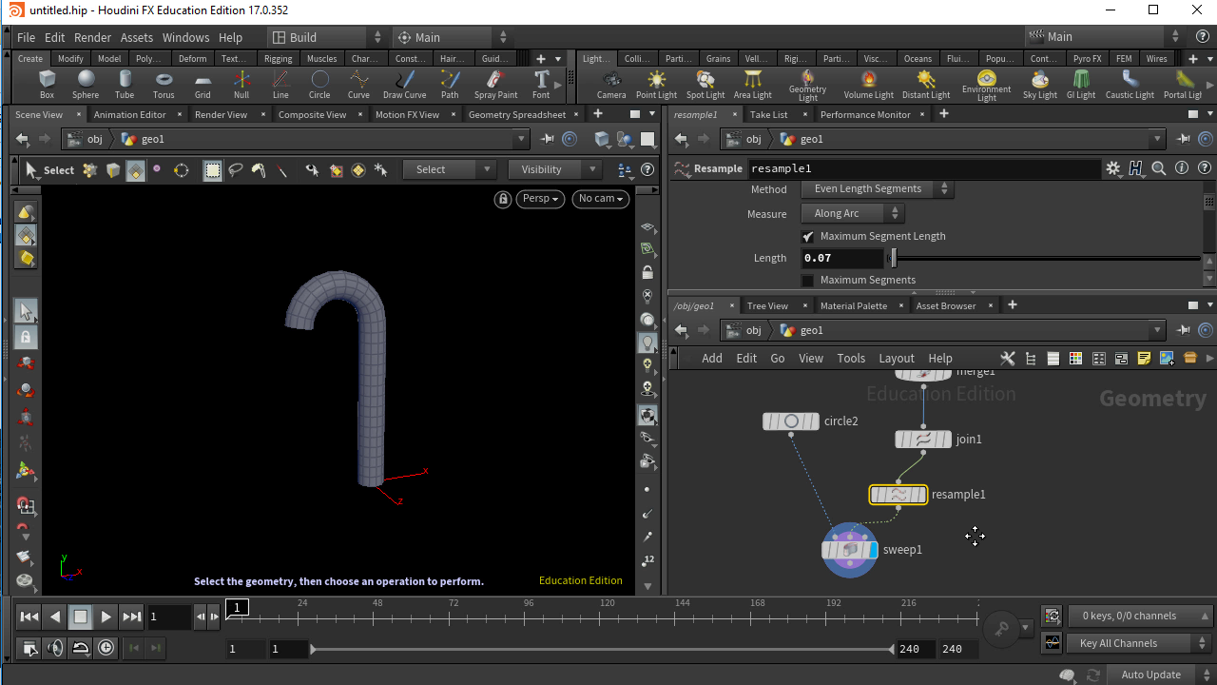Image resolution: width=1217 pixels, height=685 pixels.
Task: Enable the Maximum Segments checkbox
Action: pos(808,280)
